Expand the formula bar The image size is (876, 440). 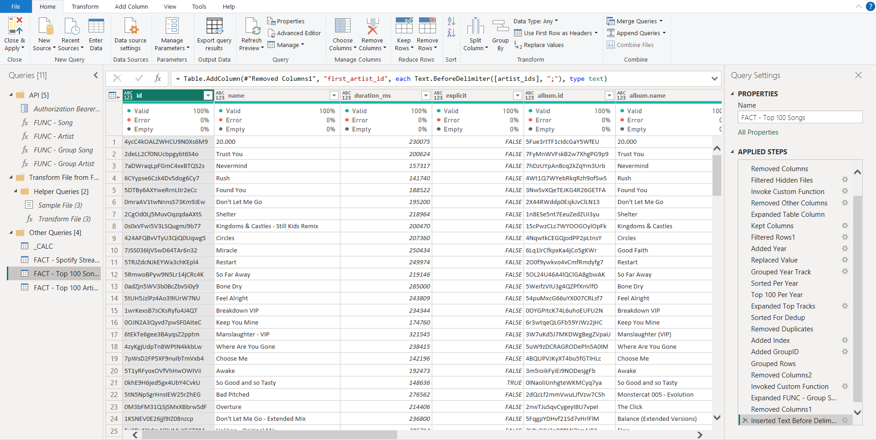click(x=714, y=79)
